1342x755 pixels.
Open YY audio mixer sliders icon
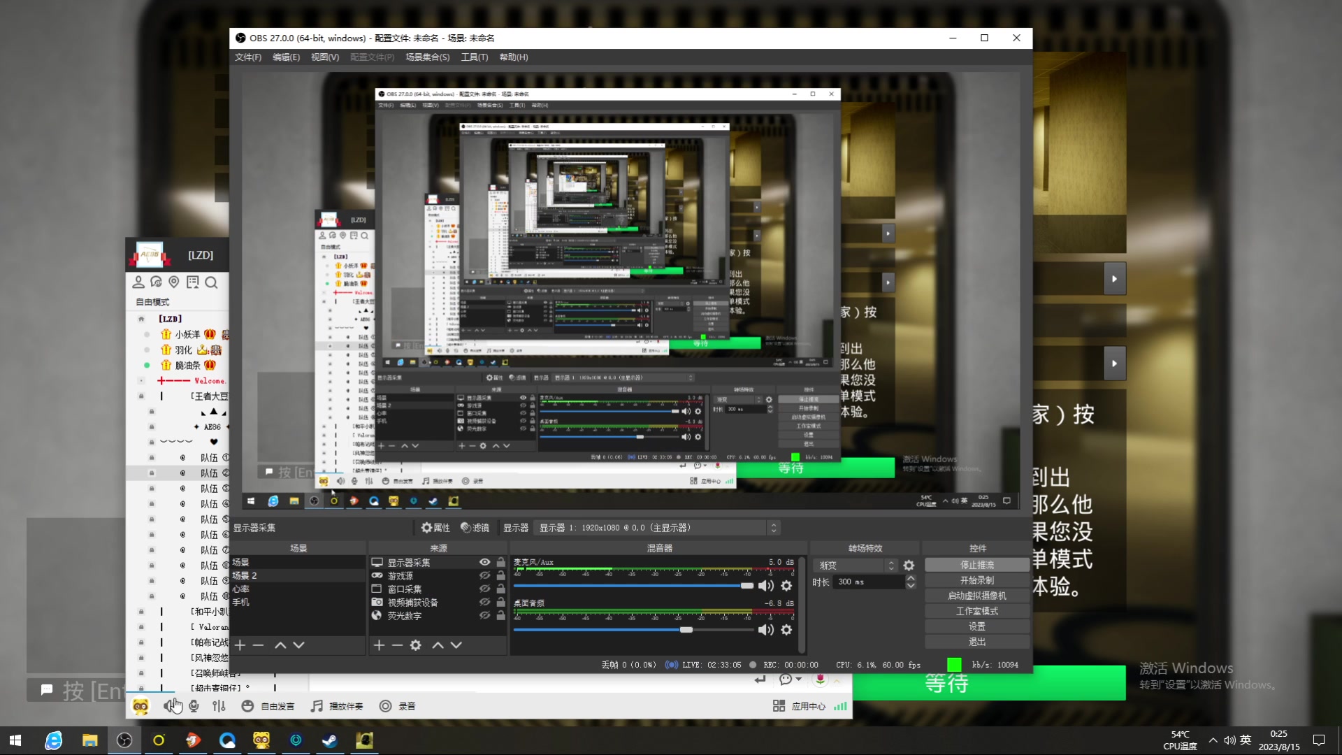pyautogui.click(x=219, y=707)
